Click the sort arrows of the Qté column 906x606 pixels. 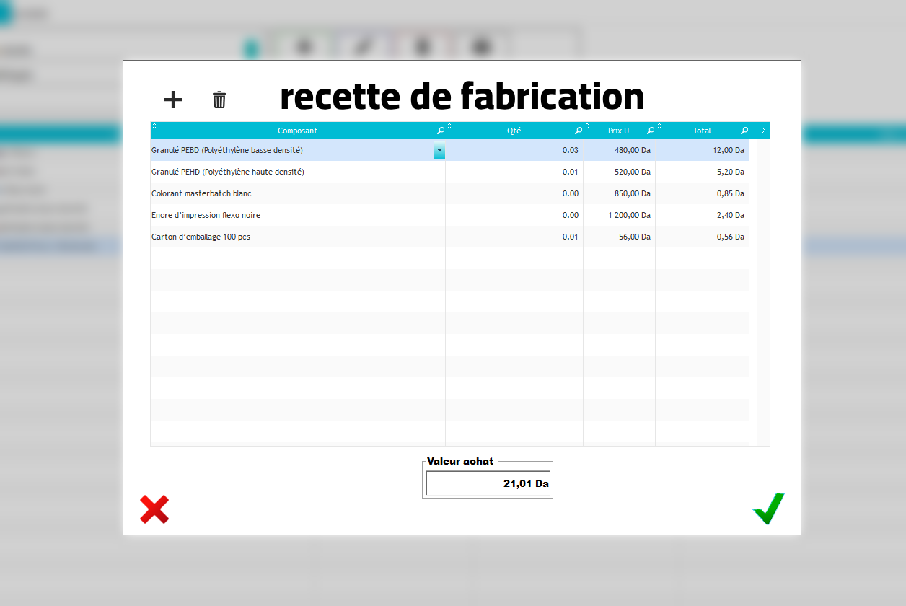449,127
